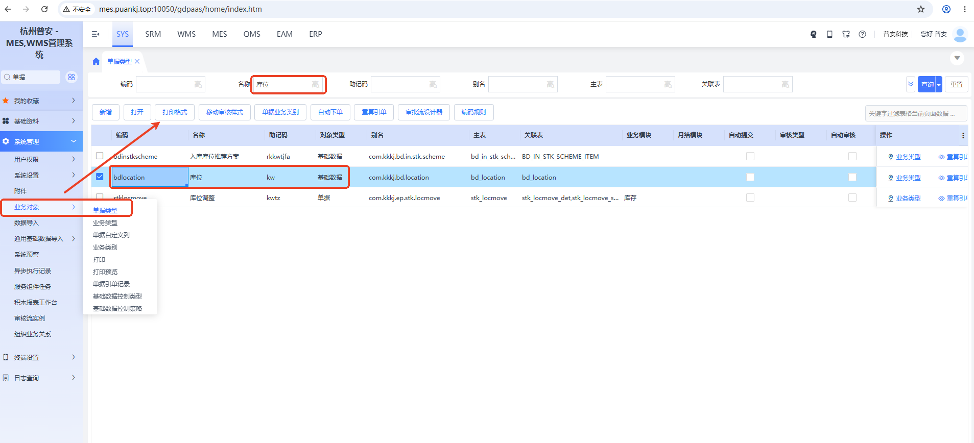This screenshot has height=443, width=974.
Task: Focus the keyword table filter field
Action: tap(916, 113)
